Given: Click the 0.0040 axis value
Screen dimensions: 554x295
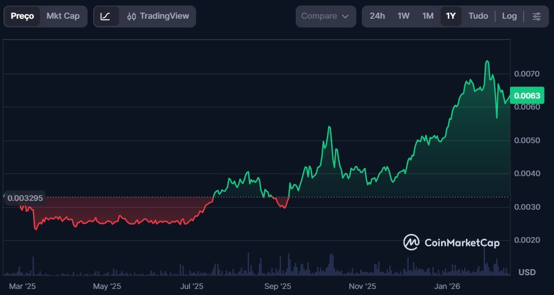Looking at the screenshot, I should 527,173.
